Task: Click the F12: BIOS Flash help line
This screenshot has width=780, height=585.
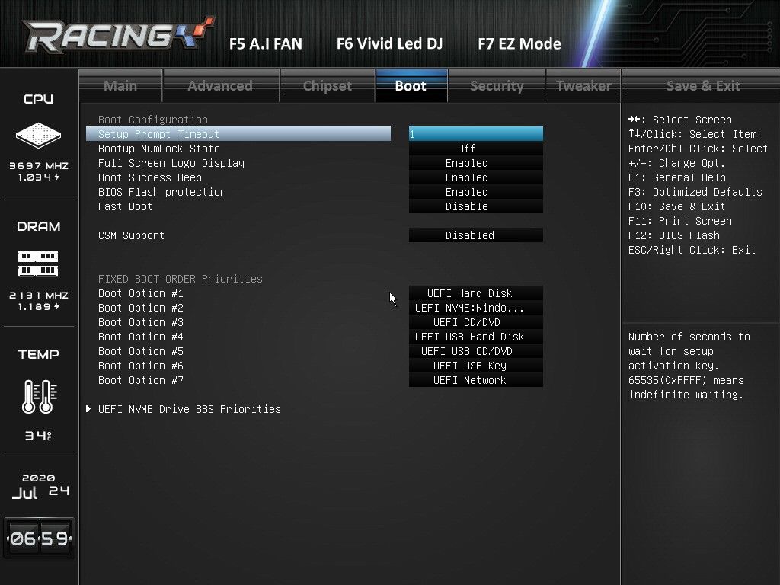Action: pos(673,235)
